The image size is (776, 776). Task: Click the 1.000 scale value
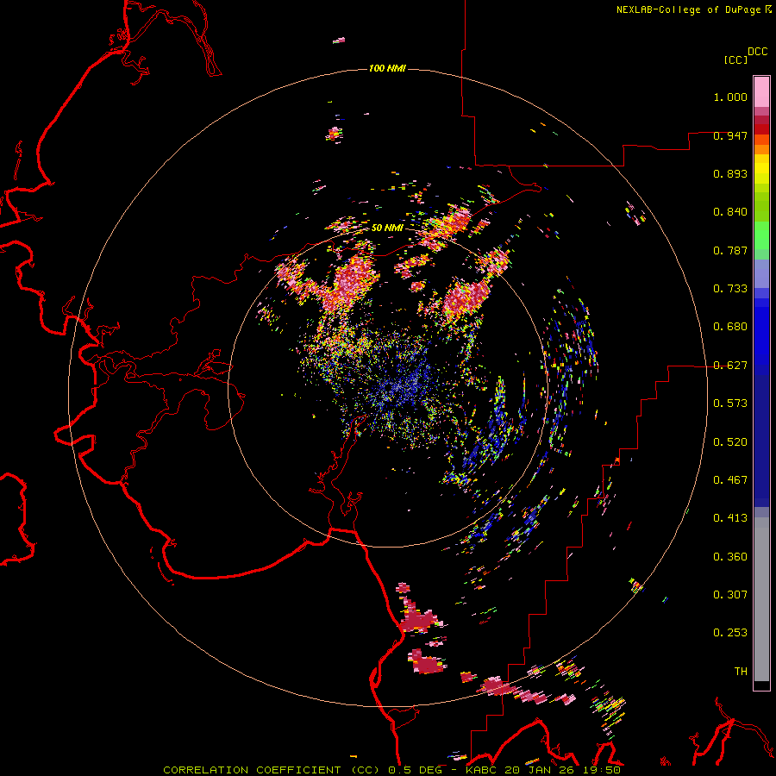pyautogui.click(x=730, y=97)
